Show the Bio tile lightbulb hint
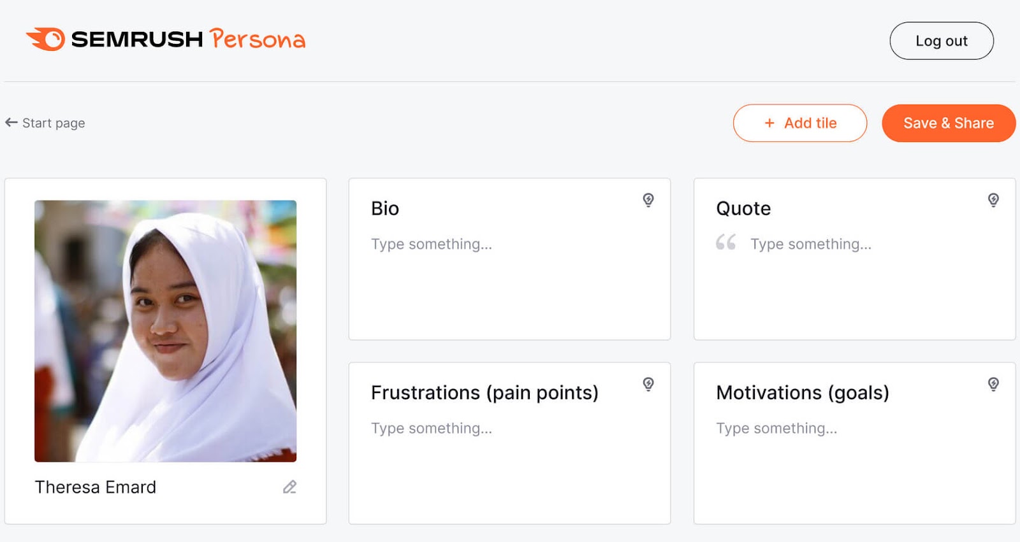Screen dimensions: 1020x542 click(x=648, y=200)
